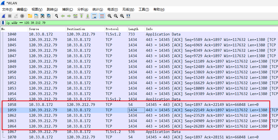Sort by the Info column header

[211, 29]
